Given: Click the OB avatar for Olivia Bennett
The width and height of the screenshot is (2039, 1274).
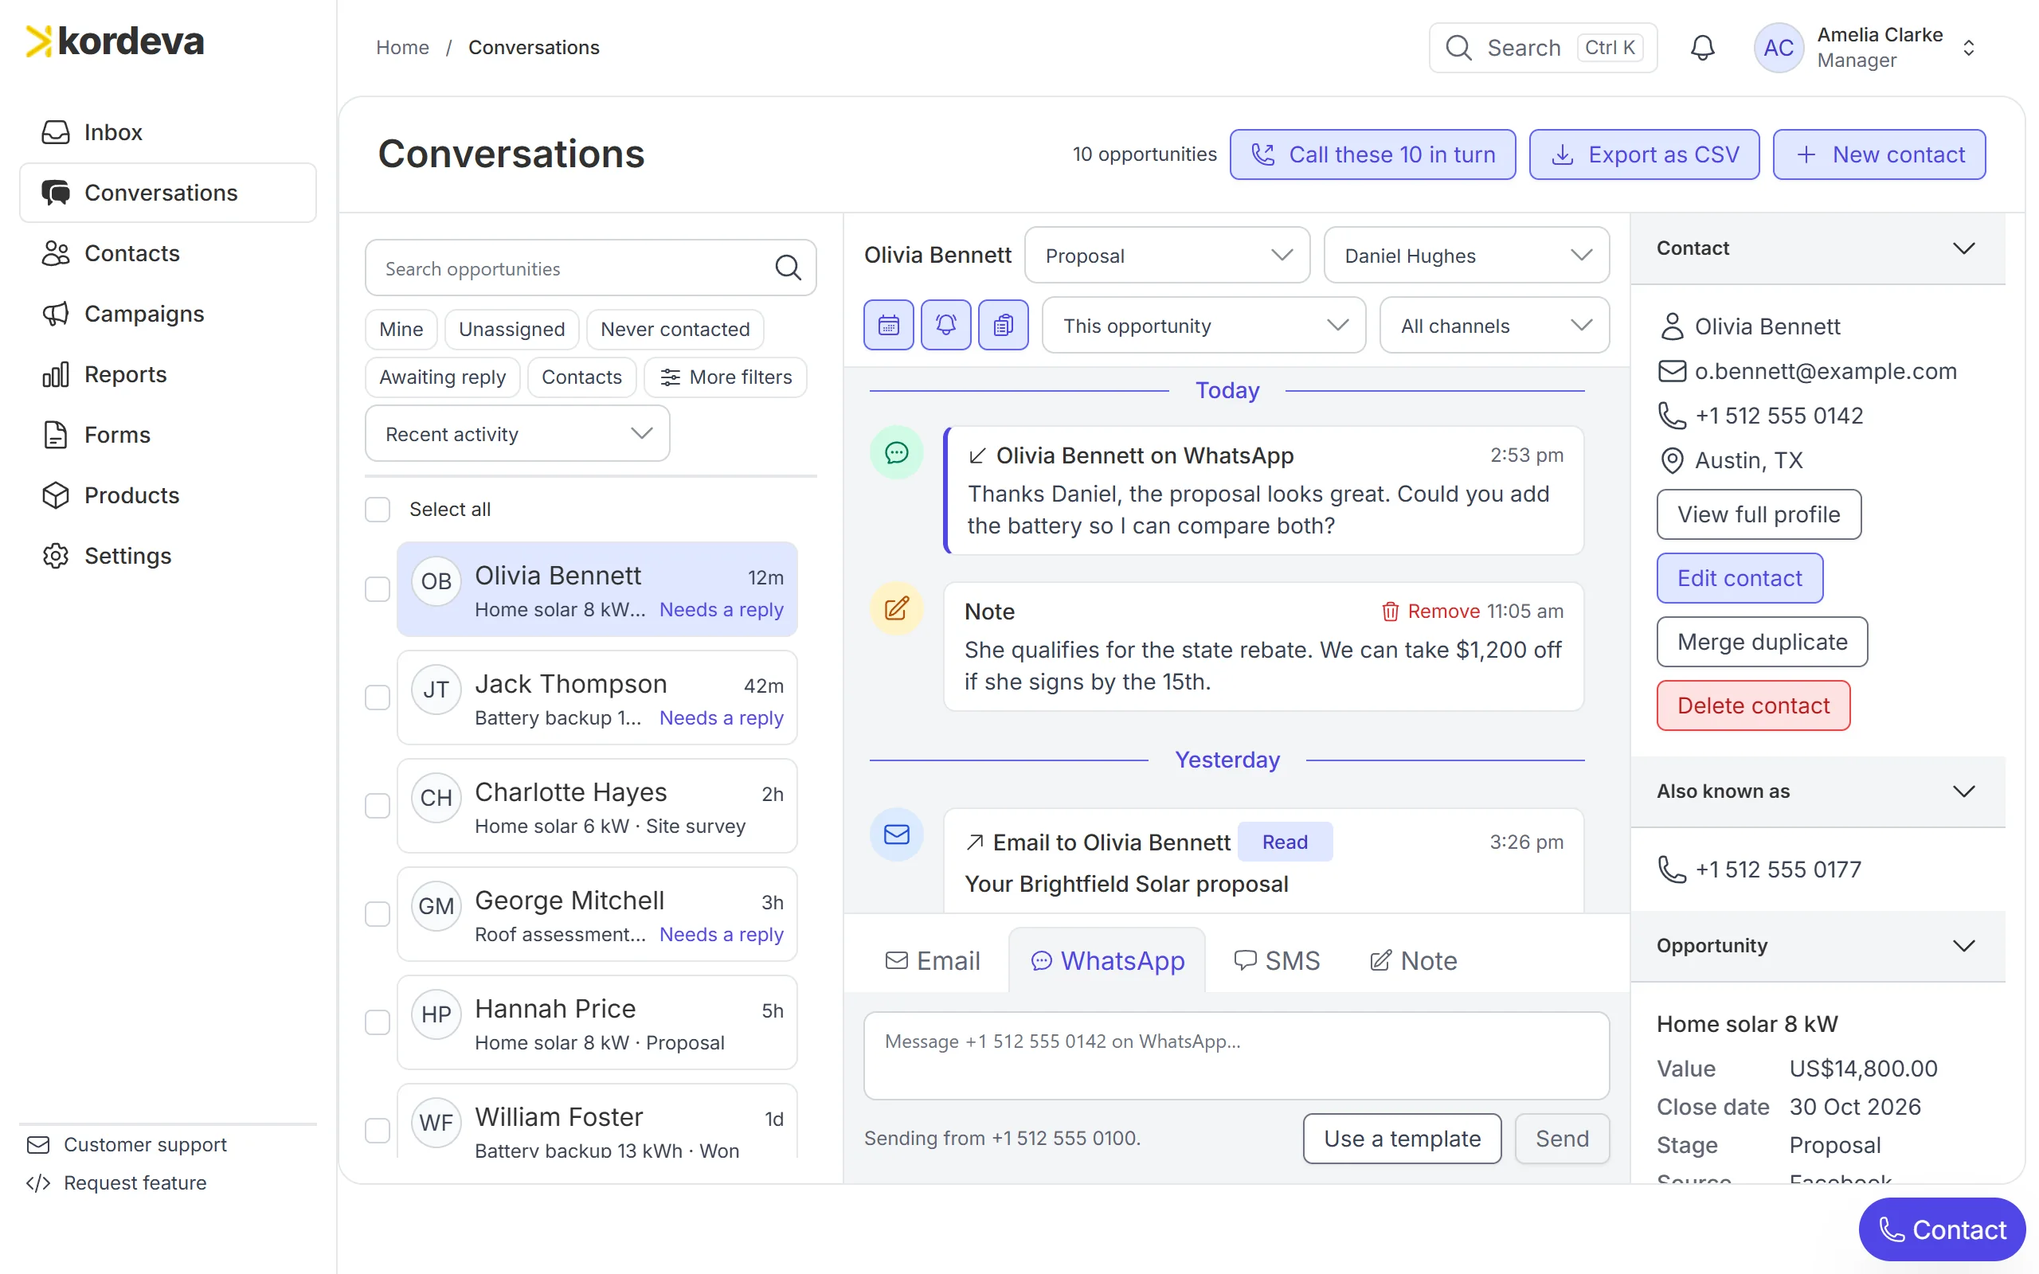Looking at the screenshot, I should click(x=436, y=581).
